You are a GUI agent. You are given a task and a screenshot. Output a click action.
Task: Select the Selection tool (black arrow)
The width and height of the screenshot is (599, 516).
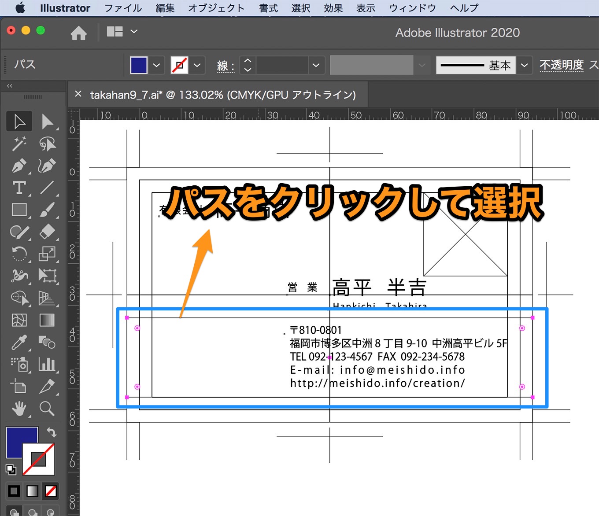tap(19, 122)
